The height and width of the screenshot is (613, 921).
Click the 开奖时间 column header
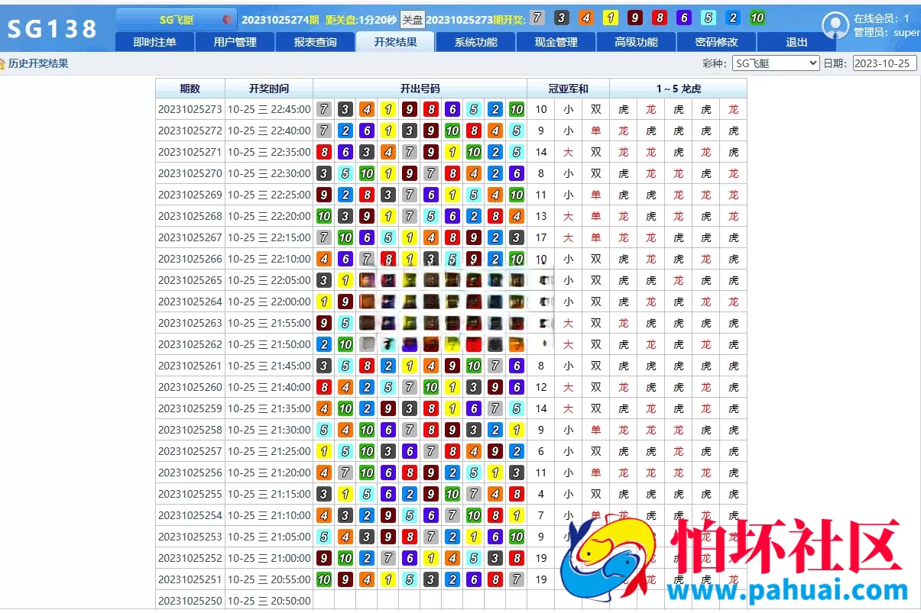tap(269, 89)
